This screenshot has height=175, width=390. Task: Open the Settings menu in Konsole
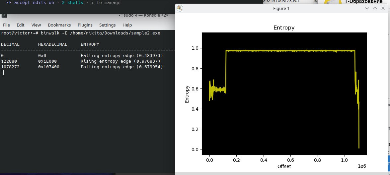point(108,25)
